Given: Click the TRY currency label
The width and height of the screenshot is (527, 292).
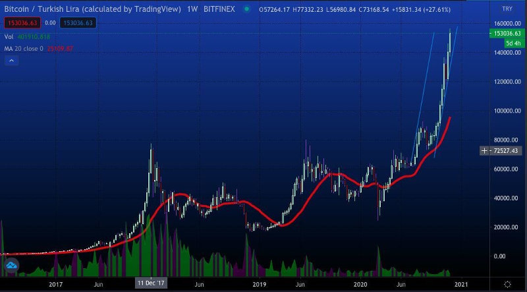Looking at the screenshot, I should 507,9.
